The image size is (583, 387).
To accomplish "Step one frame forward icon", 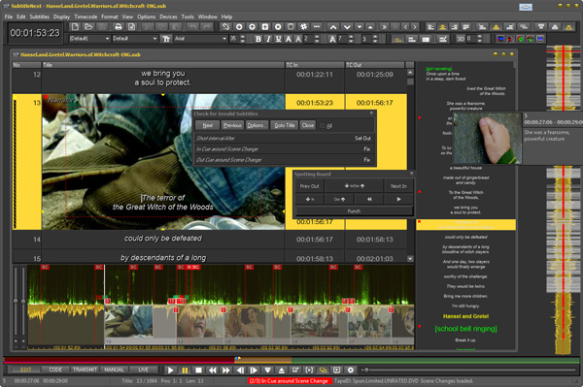I will tap(254, 370).
